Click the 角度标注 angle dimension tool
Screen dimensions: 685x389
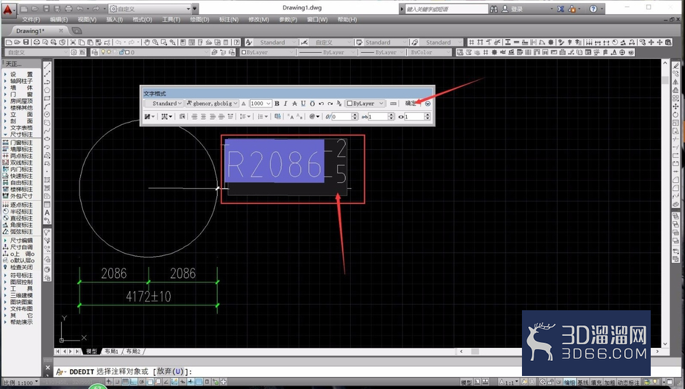18,225
